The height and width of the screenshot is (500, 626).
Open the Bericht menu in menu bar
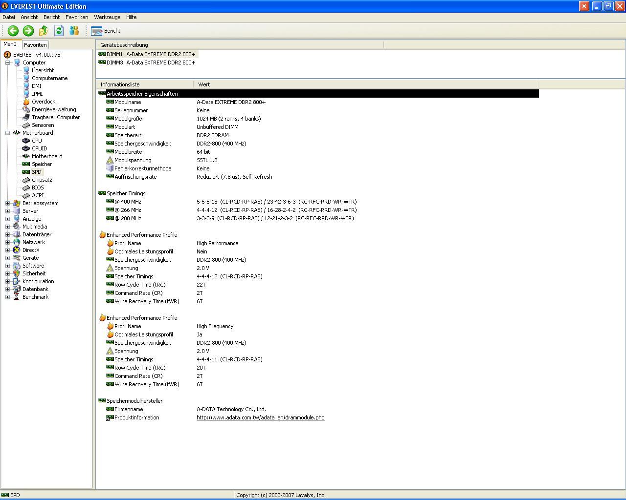pos(52,17)
